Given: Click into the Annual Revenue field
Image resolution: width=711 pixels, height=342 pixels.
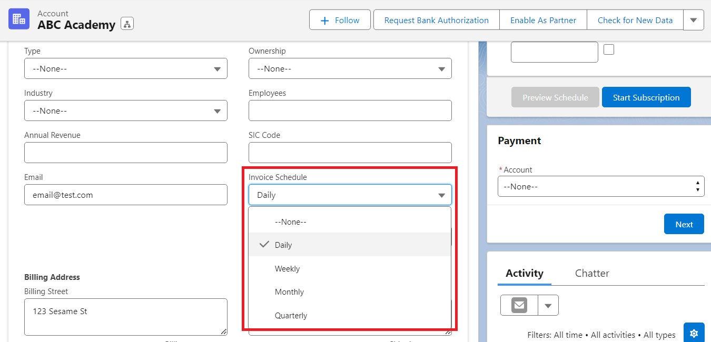Looking at the screenshot, I should tap(125, 153).
